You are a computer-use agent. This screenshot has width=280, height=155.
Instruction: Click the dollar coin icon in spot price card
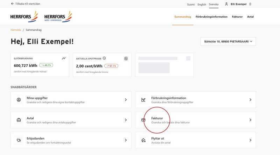coord(126,58)
